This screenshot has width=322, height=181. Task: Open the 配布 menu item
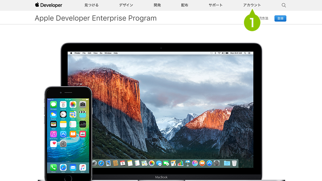click(185, 5)
